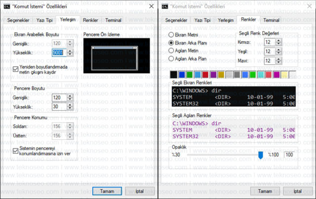Decrease the Kırmızı value with down arrow
The height and width of the screenshot is (199, 316).
click(x=278, y=44)
